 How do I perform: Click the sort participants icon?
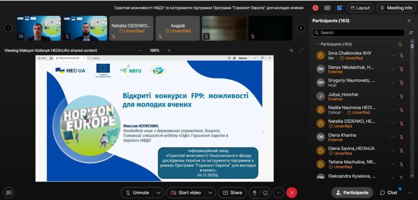[411, 33]
